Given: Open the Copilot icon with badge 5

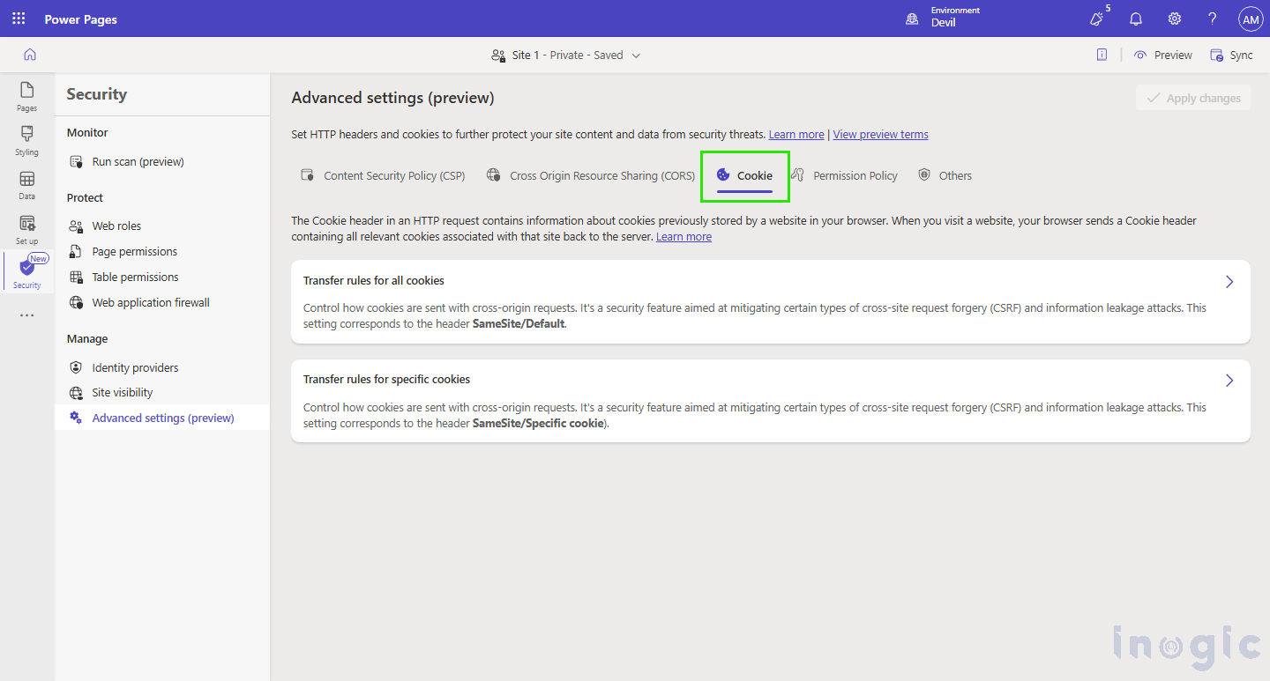Looking at the screenshot, I should pos(1096,19).
